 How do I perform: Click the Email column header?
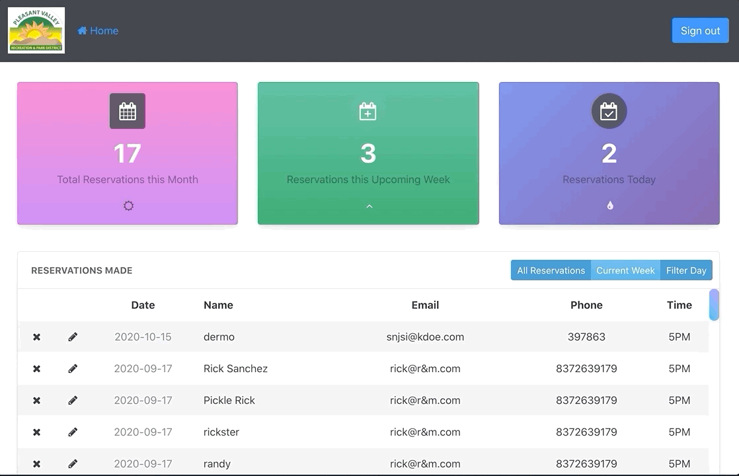pos(425,305)
